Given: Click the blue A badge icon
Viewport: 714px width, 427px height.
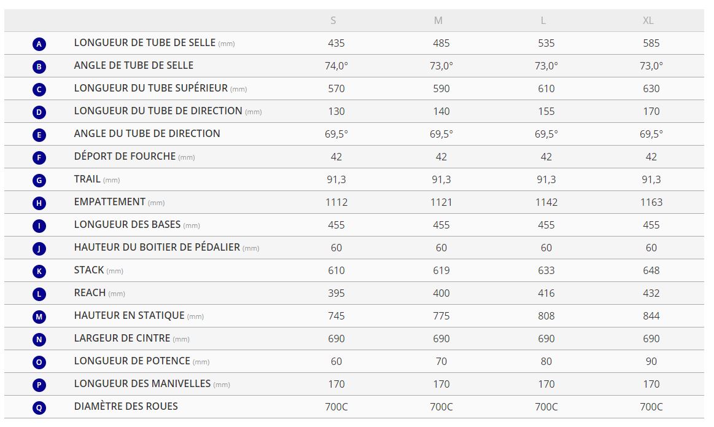Looking at the screenshot, I should tap(39, 44).
